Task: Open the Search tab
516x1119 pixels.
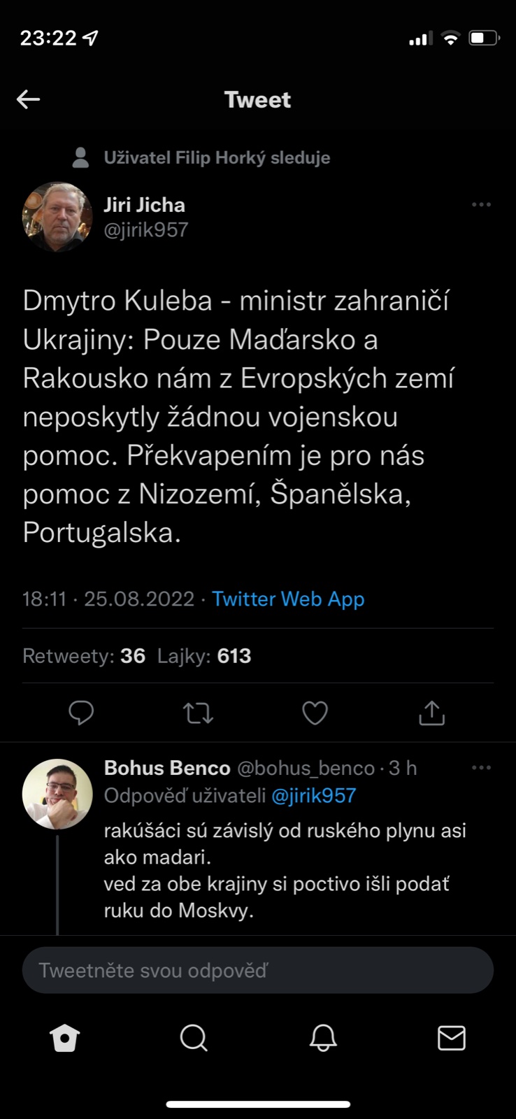Action: click(x=194, y=1038)
